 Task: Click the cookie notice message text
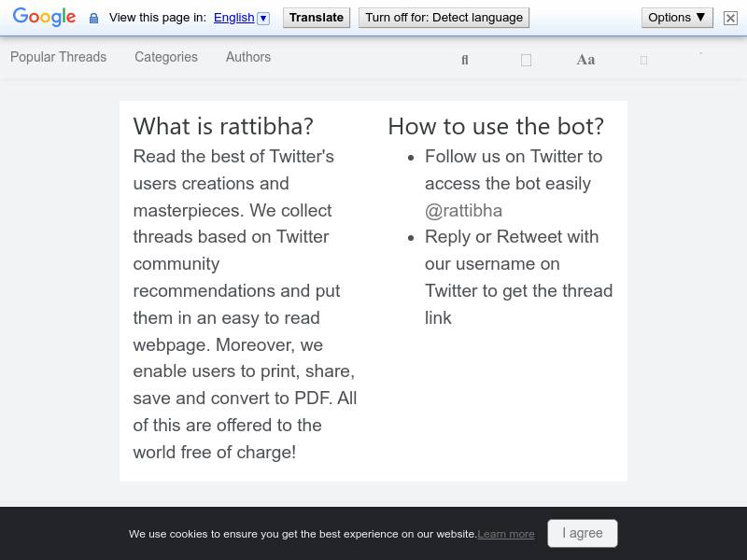tap(303, 534)
